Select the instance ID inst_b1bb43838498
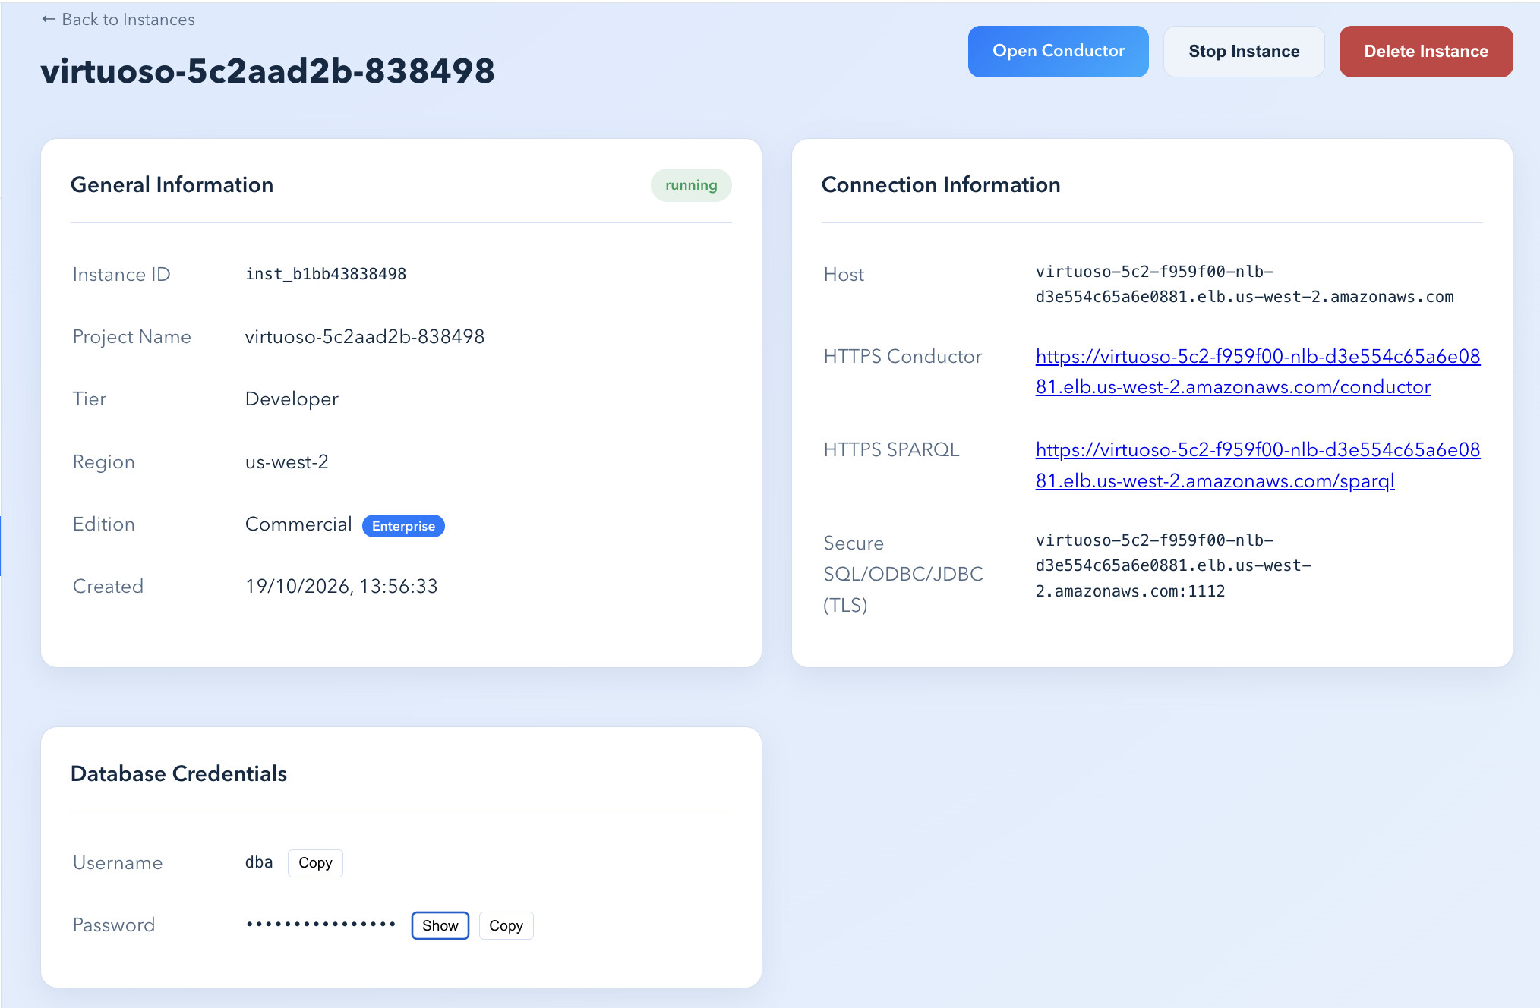The width and height of the screenshot is (1540, 1008). [x=326, y=274]
